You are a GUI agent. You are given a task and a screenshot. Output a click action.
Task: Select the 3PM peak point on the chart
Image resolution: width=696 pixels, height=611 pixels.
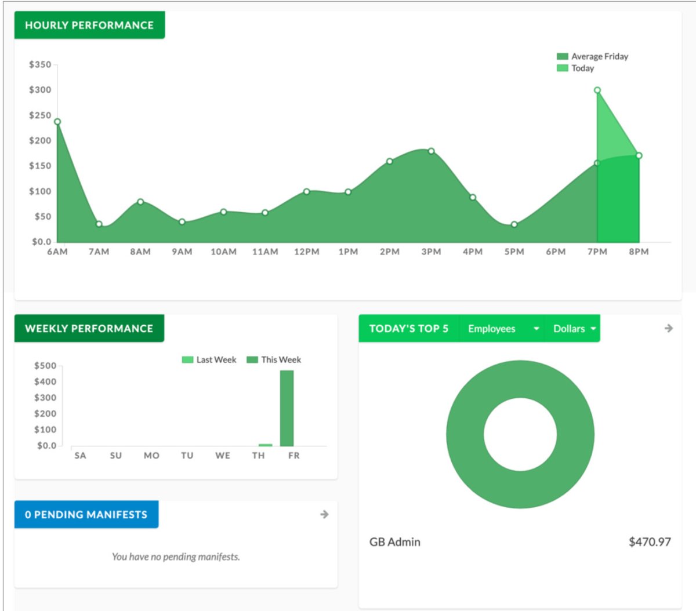(432, 151)
